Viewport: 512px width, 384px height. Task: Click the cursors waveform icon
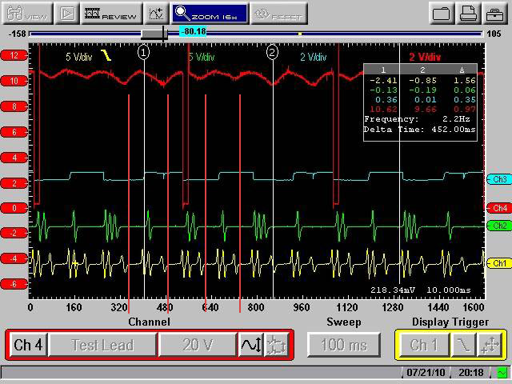coord(156,14)
